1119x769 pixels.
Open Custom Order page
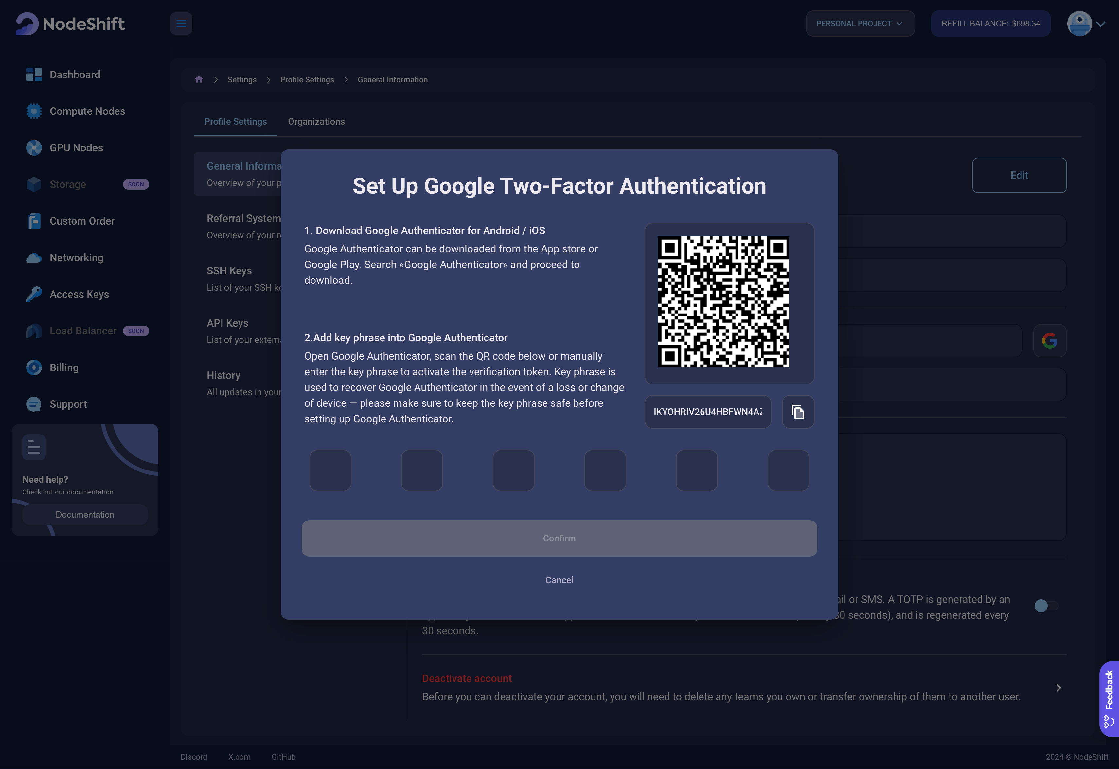[70, 221]
